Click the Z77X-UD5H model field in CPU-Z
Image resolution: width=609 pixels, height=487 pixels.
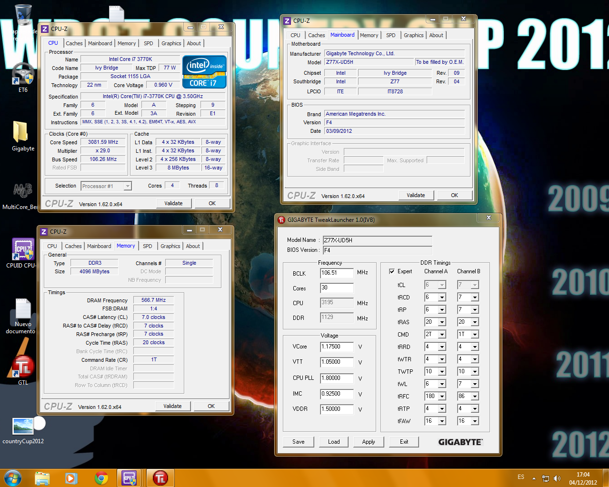coord(369,62)
